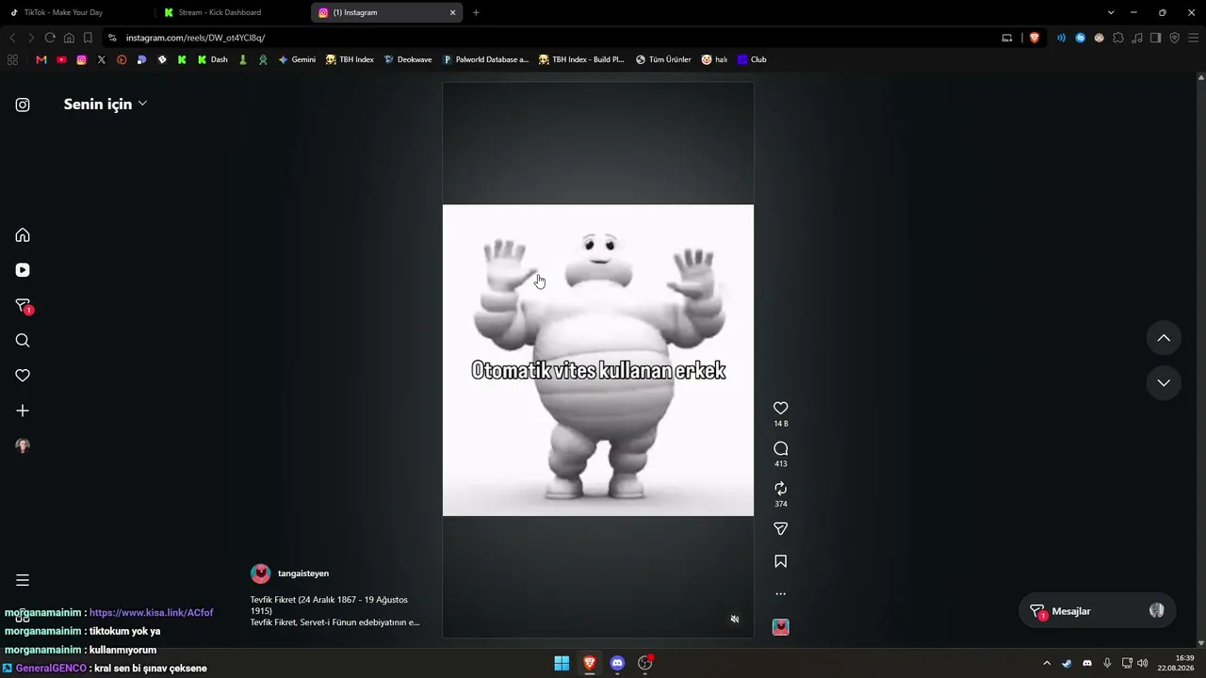Open your profile picture in sidebar
The image size is (1206, 678).
click(x=23, y=445)
